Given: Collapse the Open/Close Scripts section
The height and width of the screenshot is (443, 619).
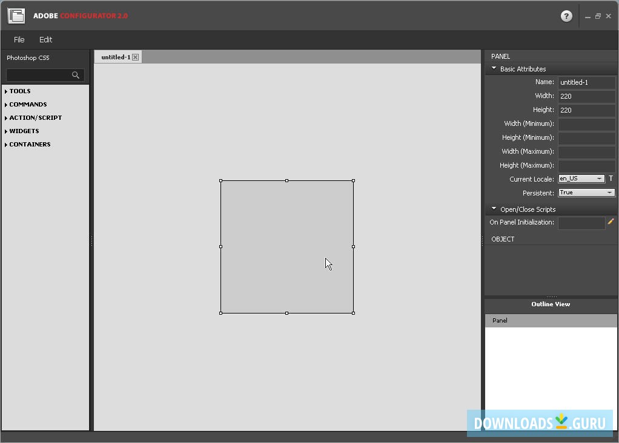Looking at the screenshot, I should (494, 209).
